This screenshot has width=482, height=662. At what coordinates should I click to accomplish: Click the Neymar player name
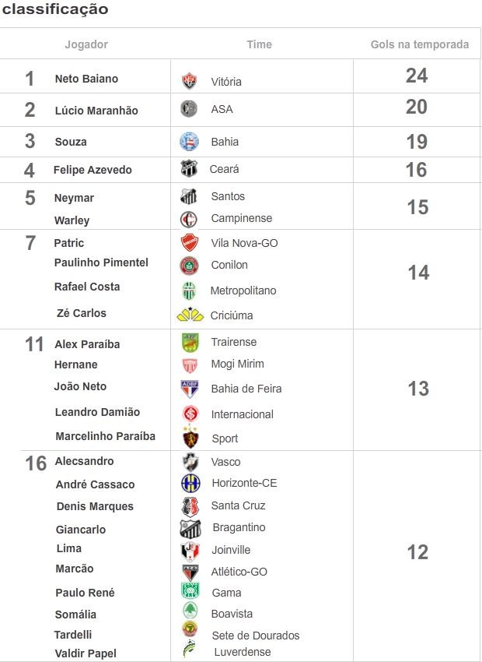[x=74, y=198]
